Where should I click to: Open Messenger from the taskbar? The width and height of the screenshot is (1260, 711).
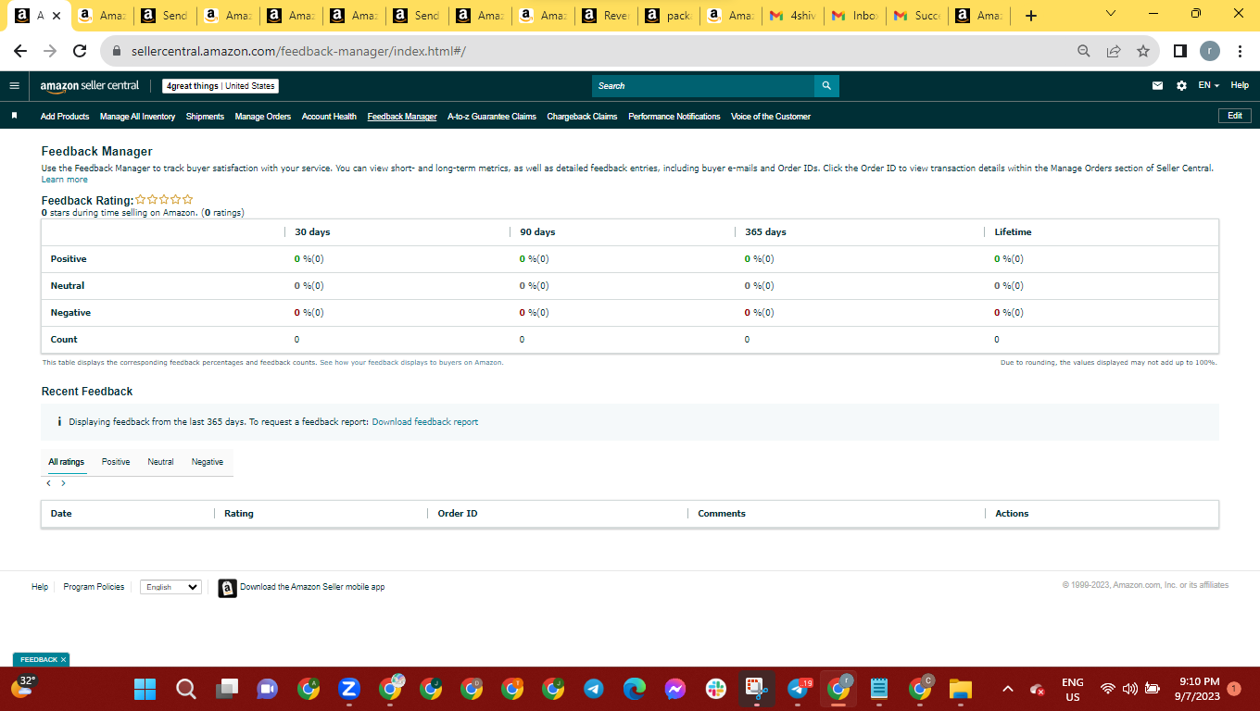click(675, 689)
